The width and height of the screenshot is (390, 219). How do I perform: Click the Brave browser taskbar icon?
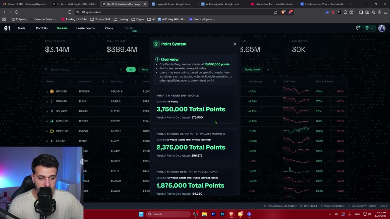[x=231, y=214]
